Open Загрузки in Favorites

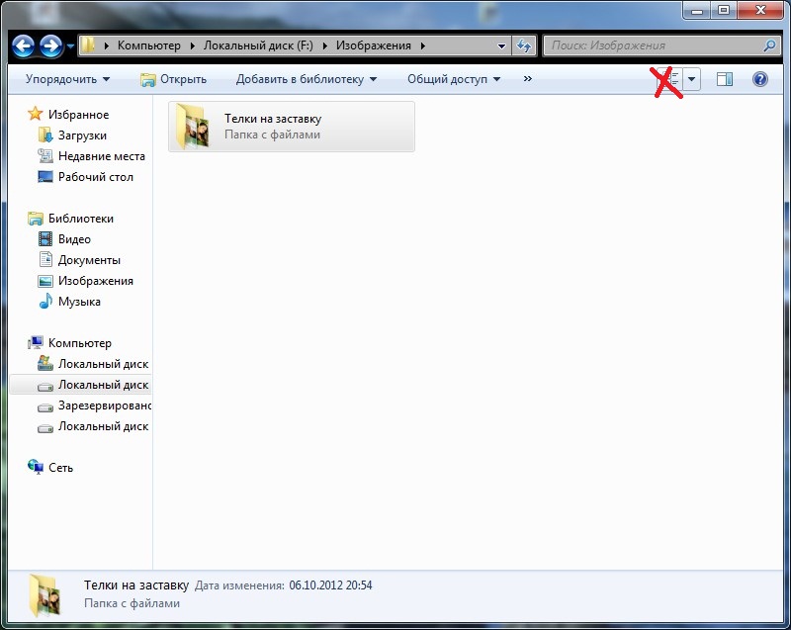pyautogui.click(x=82, y=135)
